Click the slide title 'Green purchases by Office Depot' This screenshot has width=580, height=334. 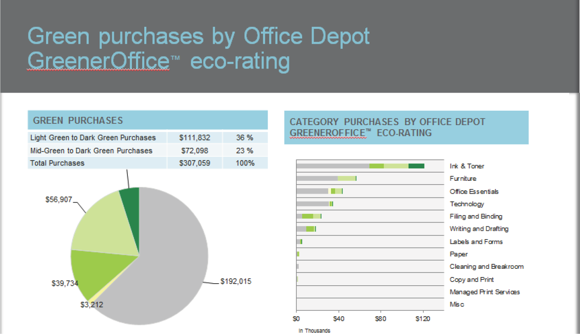pyautogui.click(x=199, y=37)
